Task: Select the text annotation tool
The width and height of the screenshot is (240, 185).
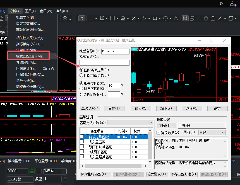Action: tap(176, 18)
